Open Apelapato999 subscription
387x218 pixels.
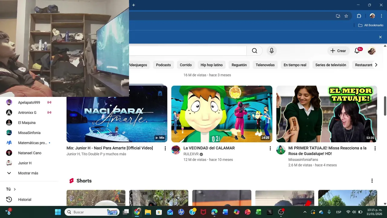pos(29,102)
